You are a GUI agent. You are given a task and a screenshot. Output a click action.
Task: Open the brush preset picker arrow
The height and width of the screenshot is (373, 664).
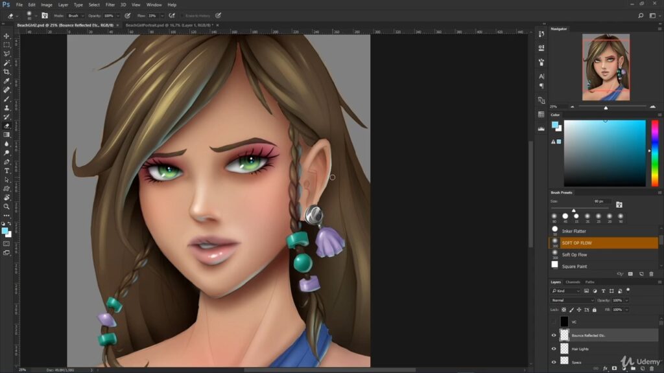pyautogui.click(x=36, y=16)
